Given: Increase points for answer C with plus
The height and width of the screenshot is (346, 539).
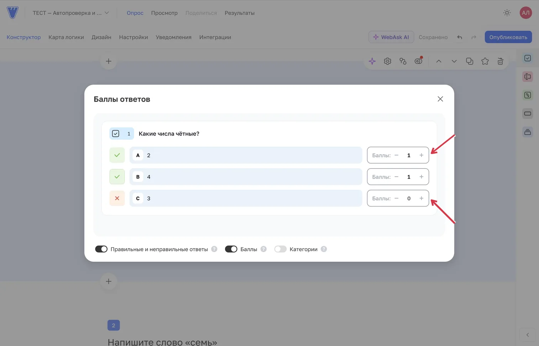Looking at the screenshot, I should click(421, 198).
